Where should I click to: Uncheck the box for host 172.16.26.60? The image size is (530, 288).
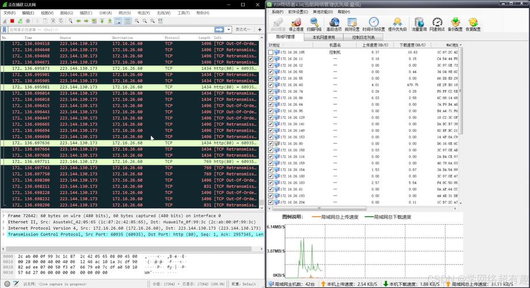[271, 85]
